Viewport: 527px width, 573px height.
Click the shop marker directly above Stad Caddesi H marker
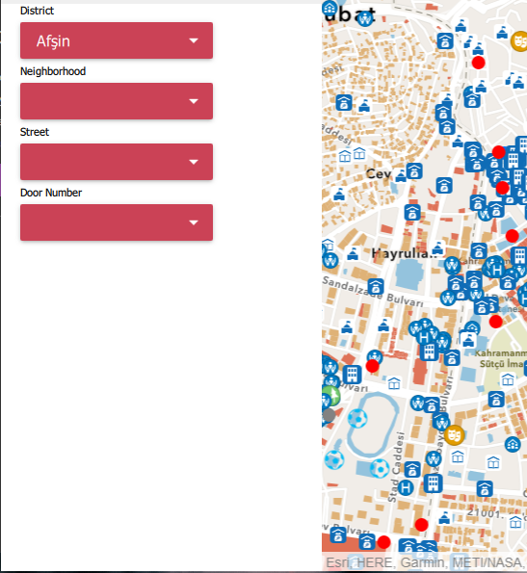(x=412, y=470)
